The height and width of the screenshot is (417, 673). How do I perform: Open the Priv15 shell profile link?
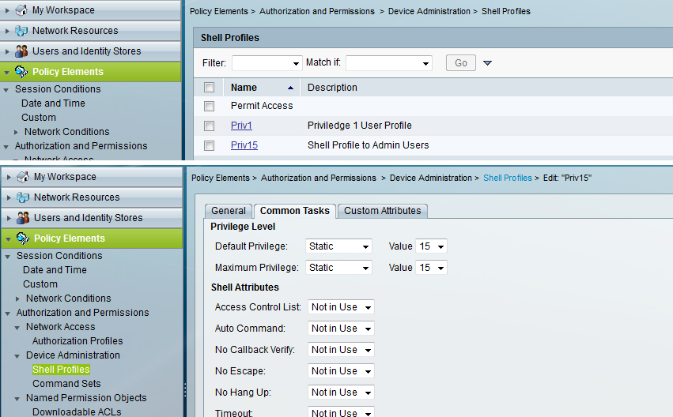pyautogui.click(x=244, y=145)
